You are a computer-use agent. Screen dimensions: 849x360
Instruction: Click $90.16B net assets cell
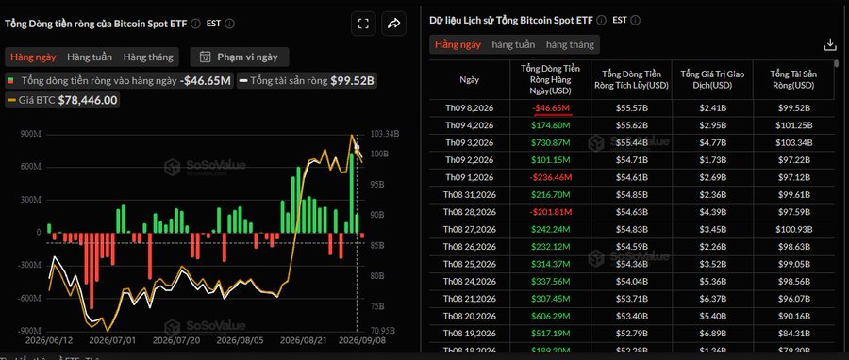[x=794, y=316]
